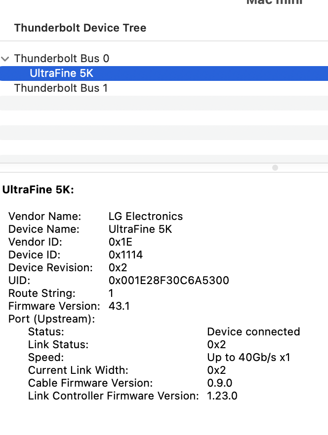The height and width of the screenshot is (435, 328).
Task: Click the Vendor ID value 0x1E
Action: tap(121, 242)
